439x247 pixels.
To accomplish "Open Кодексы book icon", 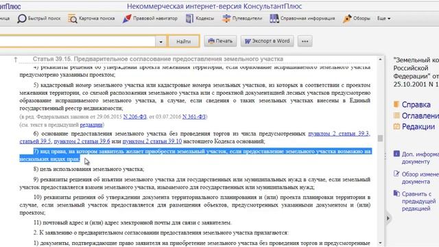I will click(x=189, y=19).
